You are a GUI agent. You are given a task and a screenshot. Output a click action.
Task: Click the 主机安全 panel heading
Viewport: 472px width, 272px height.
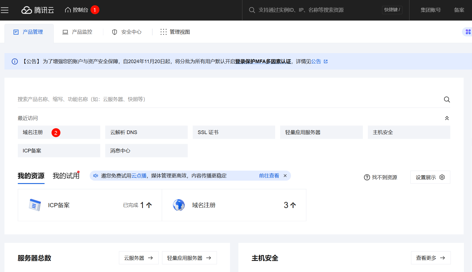[265, 258]
